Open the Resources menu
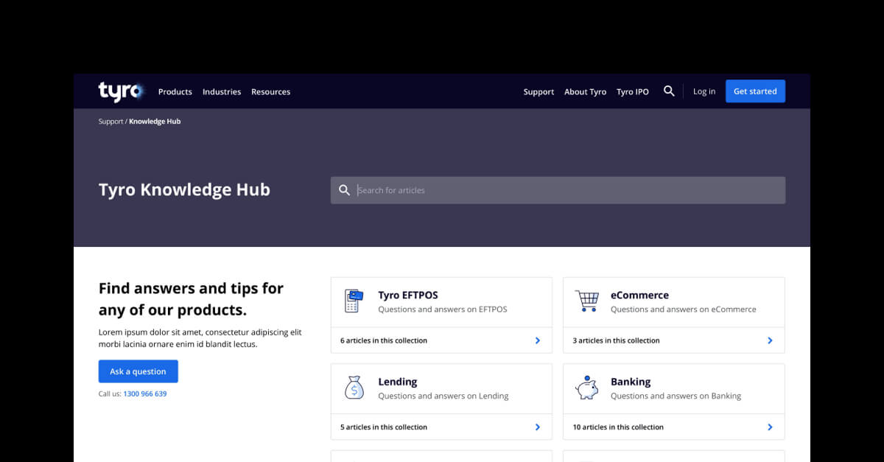This screenshot has width=884, height=462. pyautogui.click(x=270, y=92)
